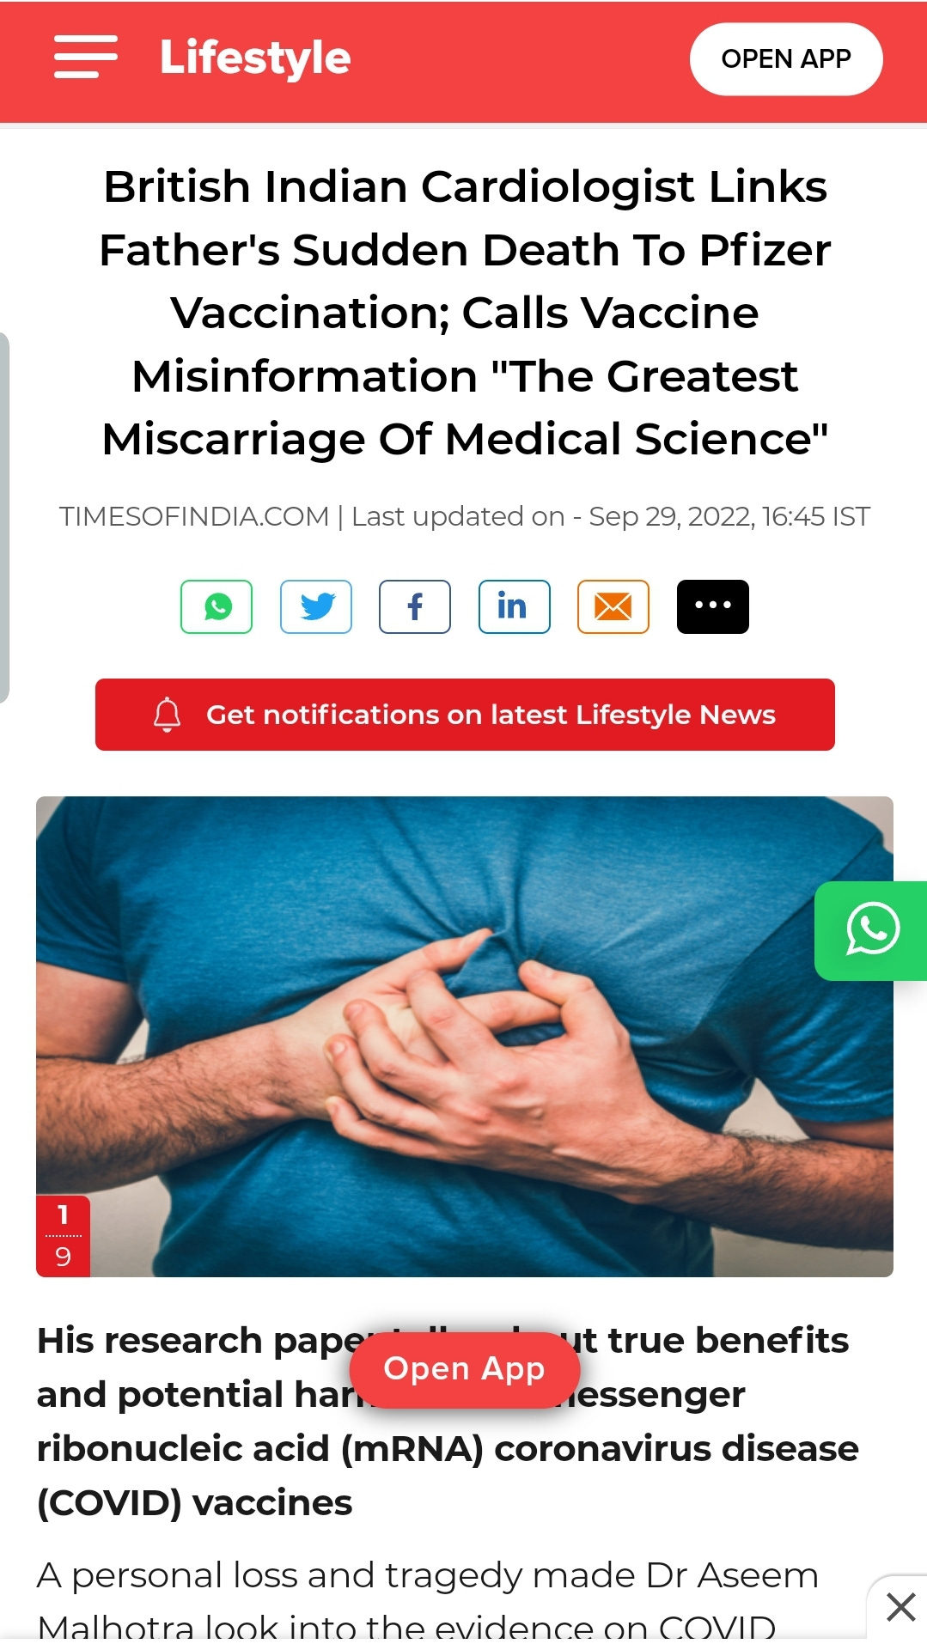Open the Lifestyle section title
Screen dimensions: 927x1644
click(255, 58)
